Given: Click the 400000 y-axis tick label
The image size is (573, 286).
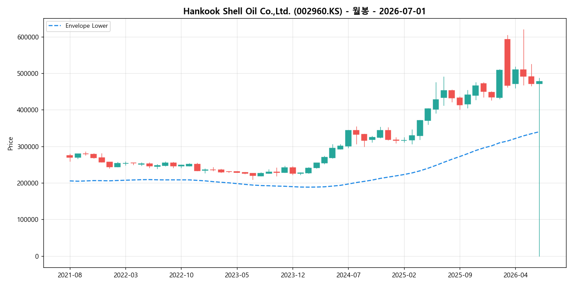Looking at the screenshot, I should 29,110.
